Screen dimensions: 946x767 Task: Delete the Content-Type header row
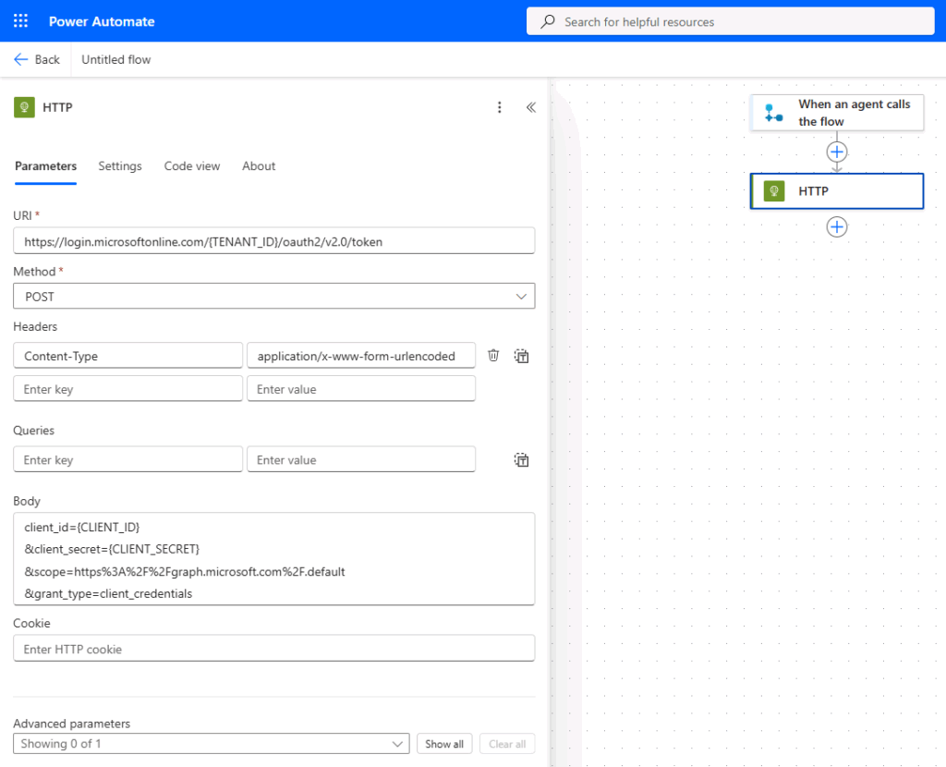coord(492,355)
